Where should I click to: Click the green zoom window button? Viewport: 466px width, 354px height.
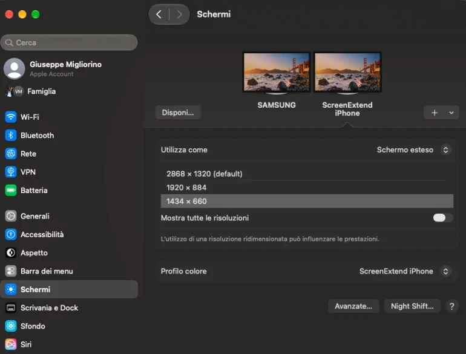tap(35, 15)
